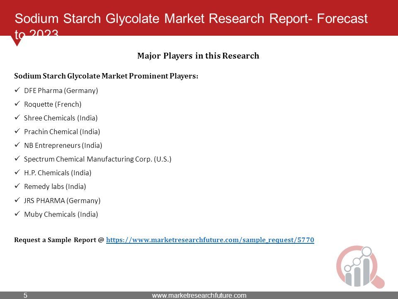Click the footer website www.marketresearchfuture.com
Image resolution: width=398 pixels, height=299 pixels.
(x=199, y=295)
